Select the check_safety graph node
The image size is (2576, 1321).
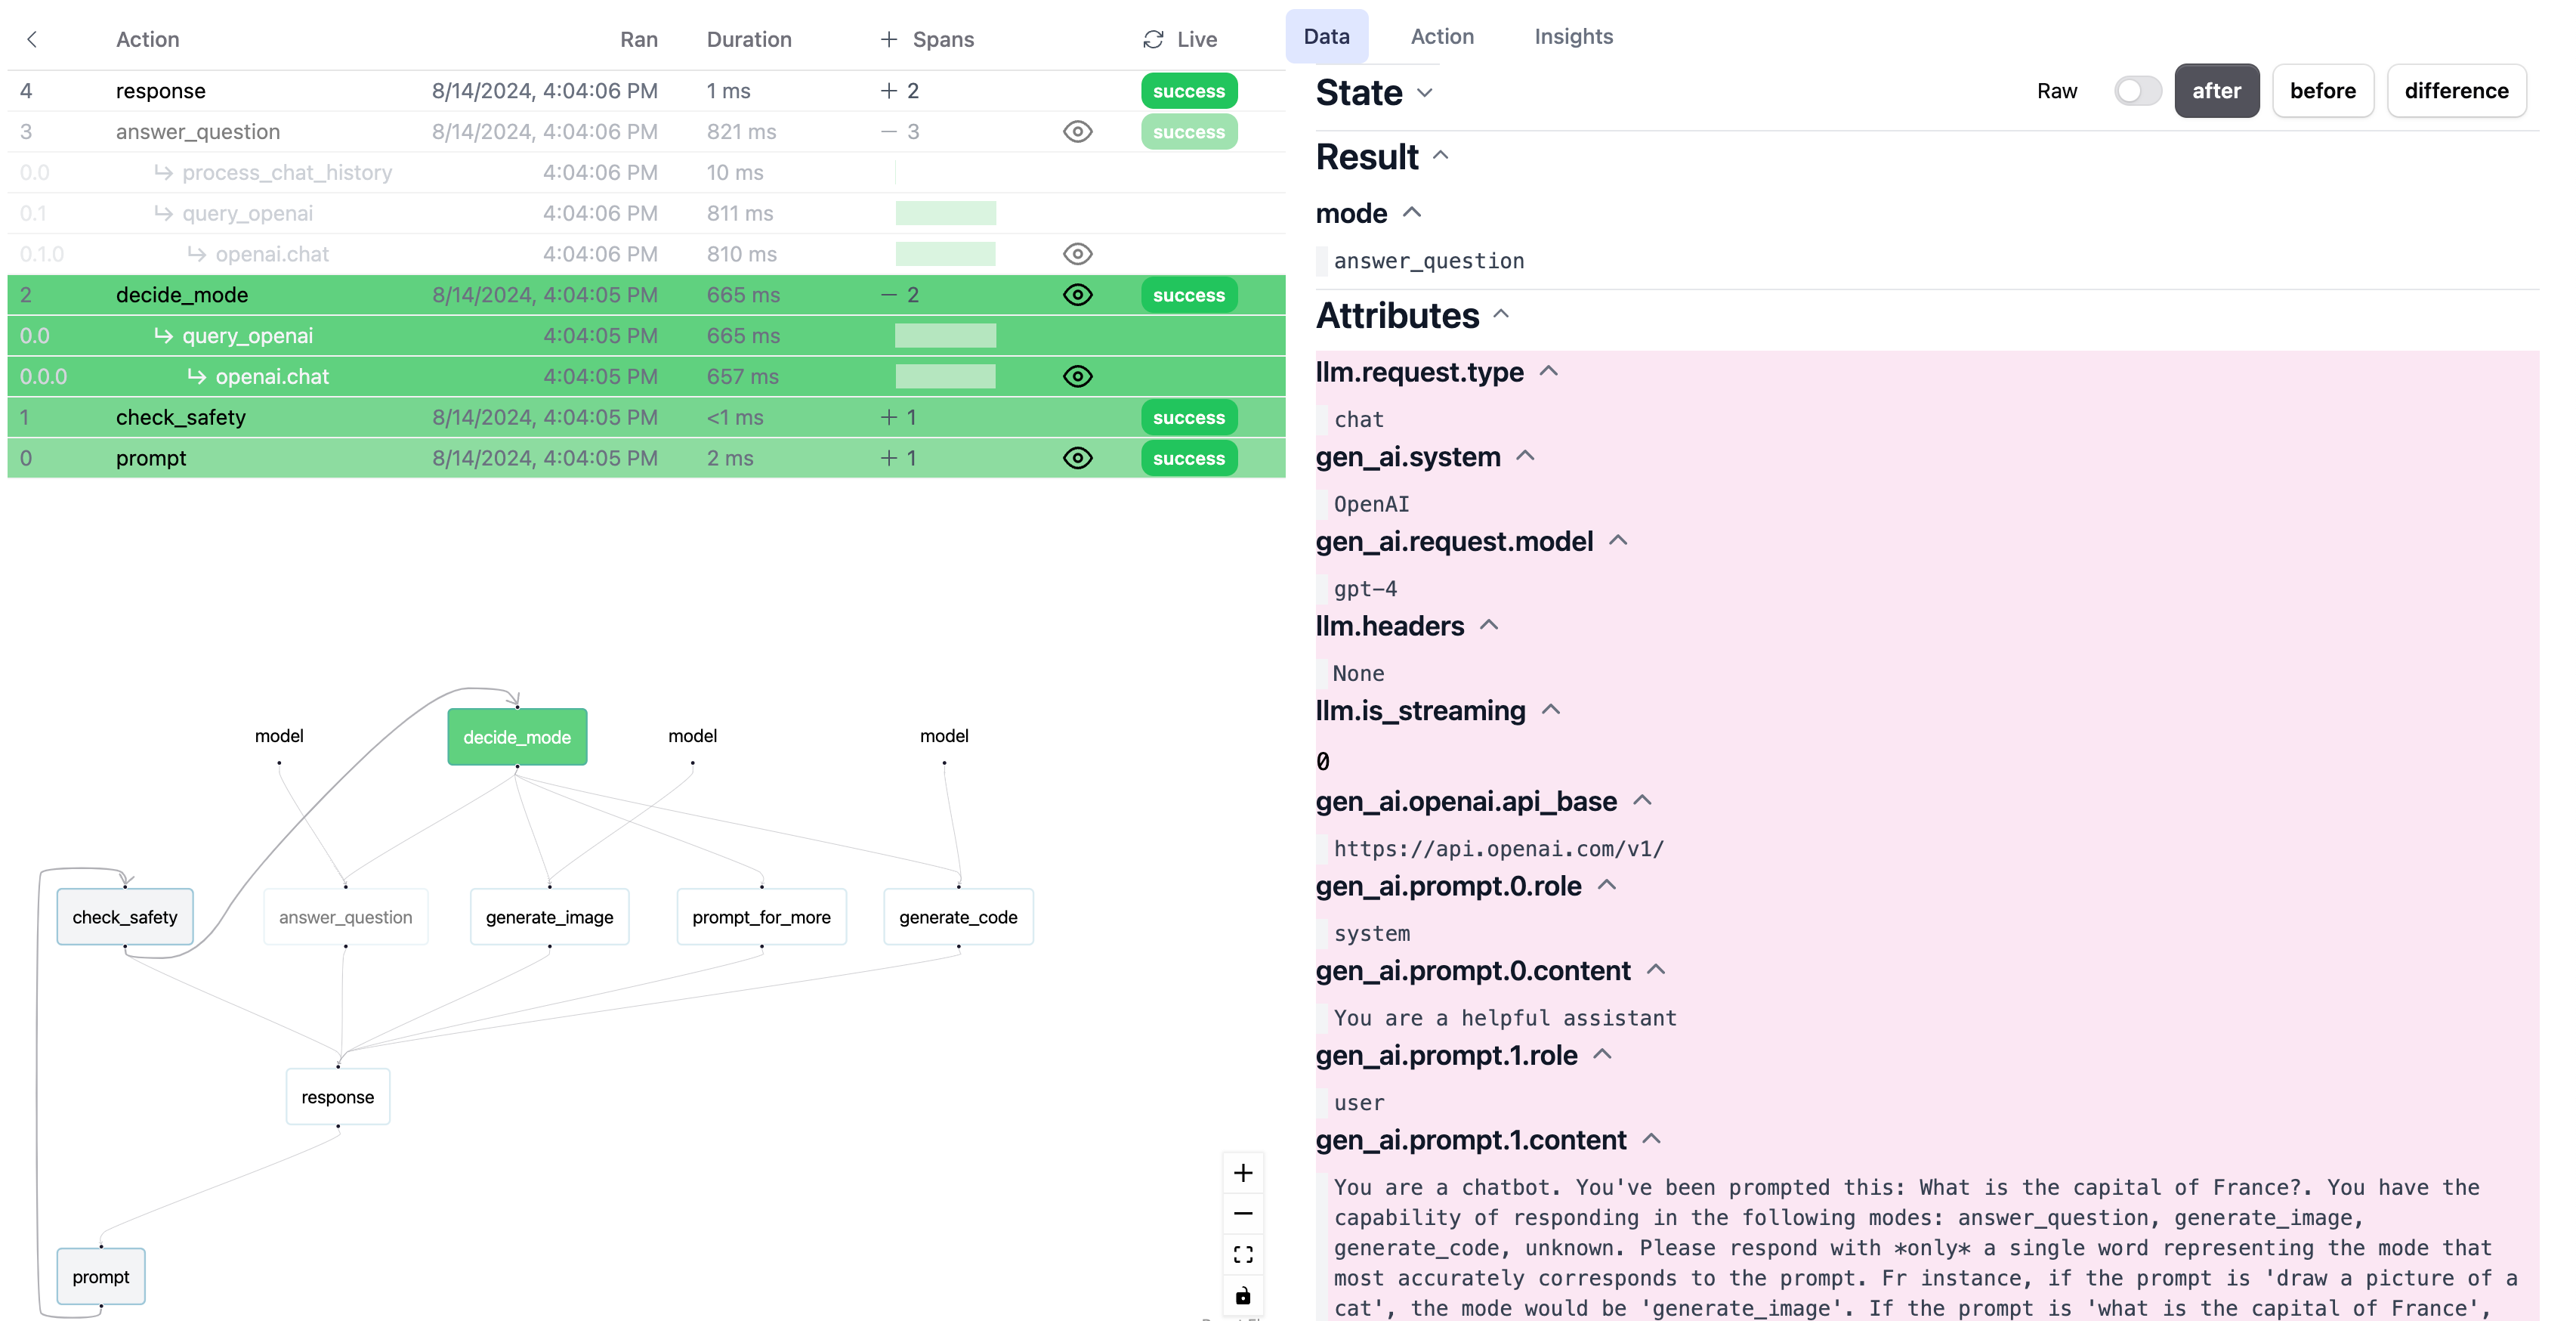click(x=125, y=917)
